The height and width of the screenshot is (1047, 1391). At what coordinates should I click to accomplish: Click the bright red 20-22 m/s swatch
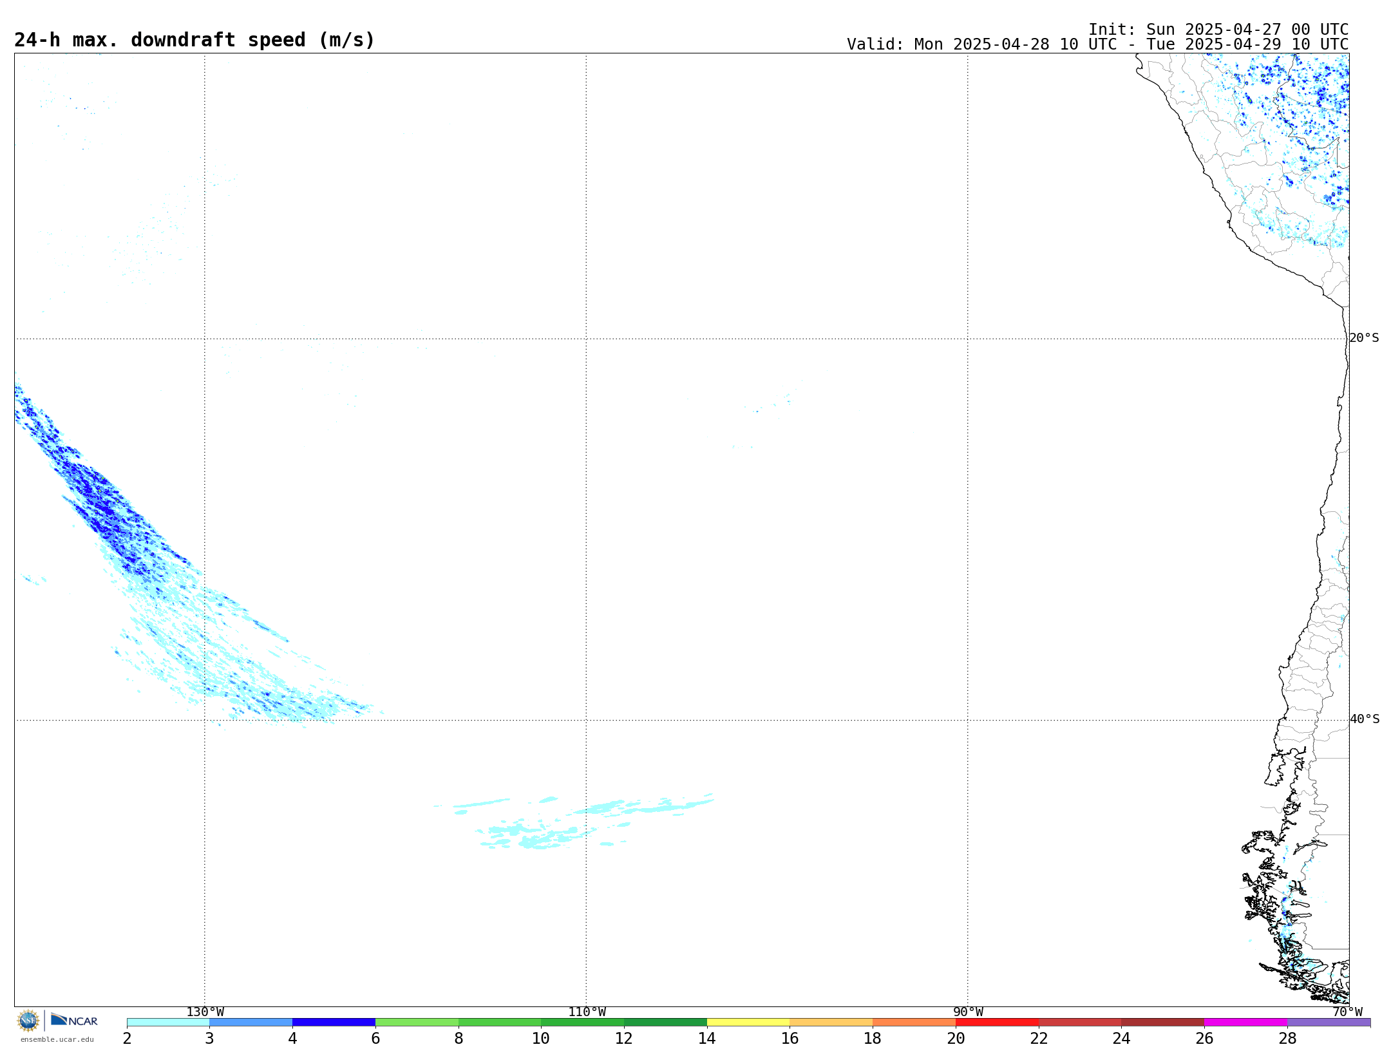(997, 1022)
